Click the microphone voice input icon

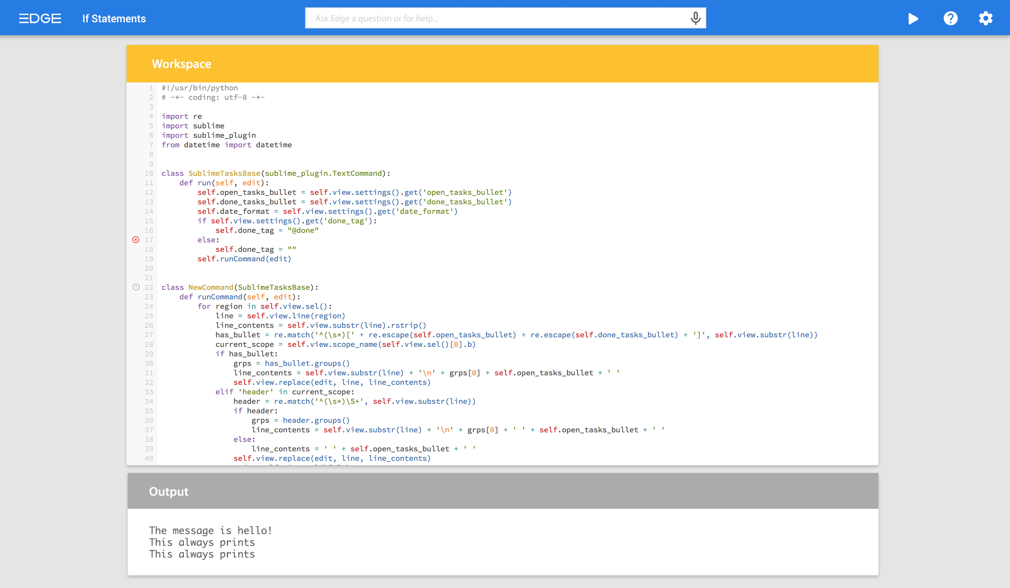point(695,18)
